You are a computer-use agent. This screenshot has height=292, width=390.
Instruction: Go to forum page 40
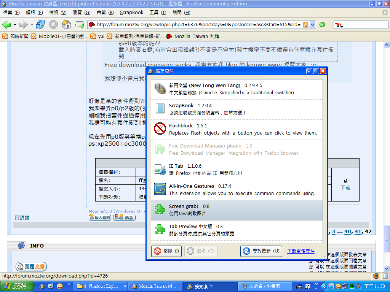[348, 232]
